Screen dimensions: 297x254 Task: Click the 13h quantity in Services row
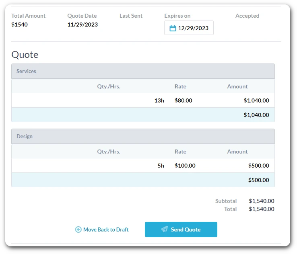click(x=159, y=100)
